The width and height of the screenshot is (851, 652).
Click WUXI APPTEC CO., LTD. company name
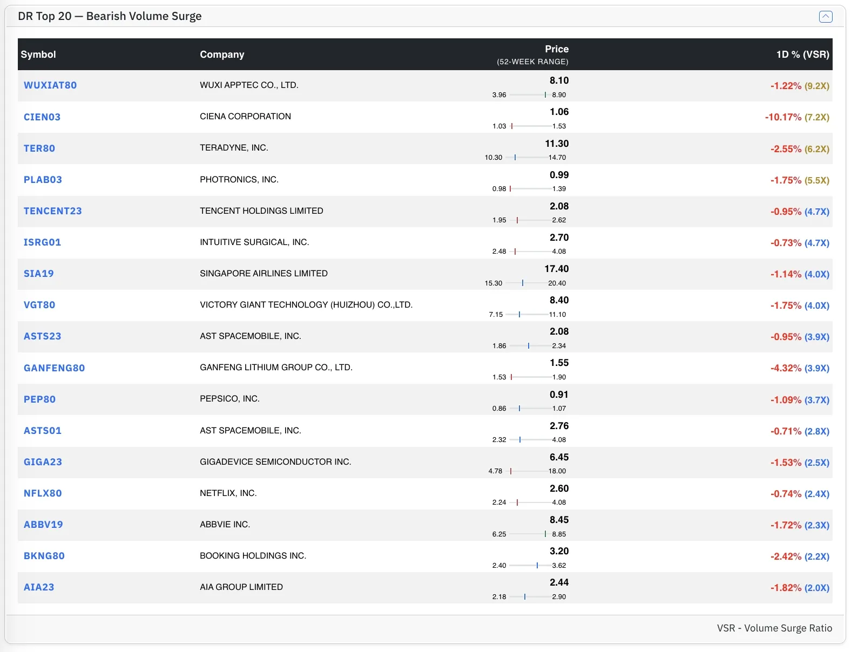(249, 85)
